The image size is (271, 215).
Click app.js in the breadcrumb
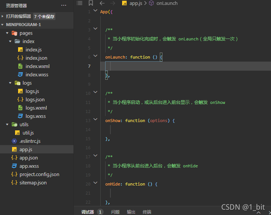(x=136, y=3)
